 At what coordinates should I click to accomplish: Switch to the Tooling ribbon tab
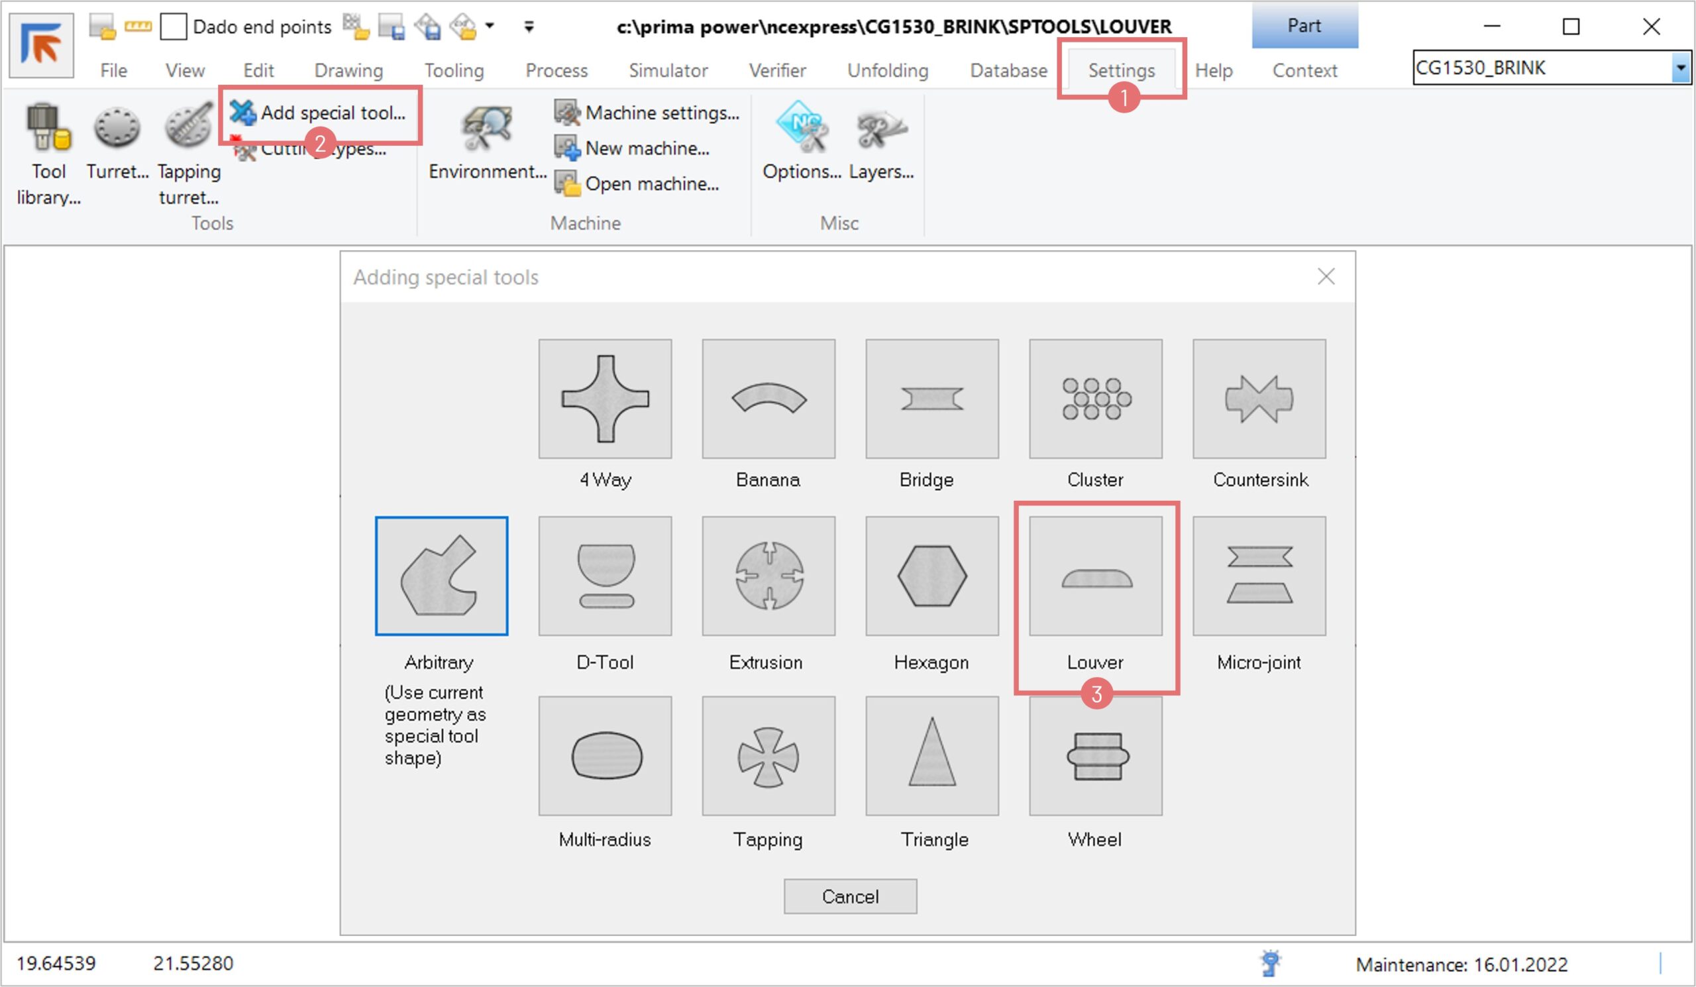point(454,71)
